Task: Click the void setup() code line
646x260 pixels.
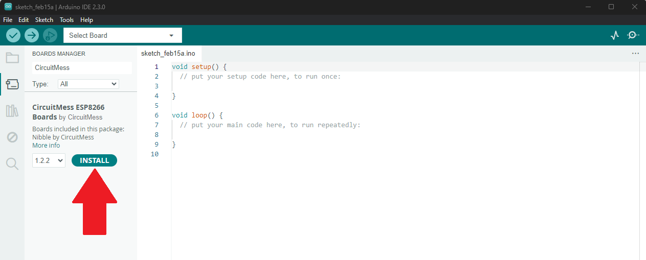Action: 199,67
